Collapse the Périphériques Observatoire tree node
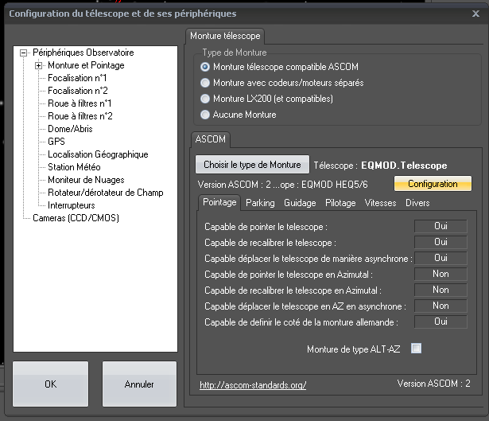Screen dimensions: 489x421 [x=24, y=53]
